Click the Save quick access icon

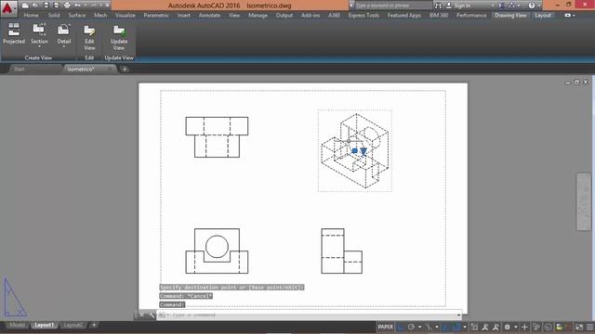pos(46,6)
